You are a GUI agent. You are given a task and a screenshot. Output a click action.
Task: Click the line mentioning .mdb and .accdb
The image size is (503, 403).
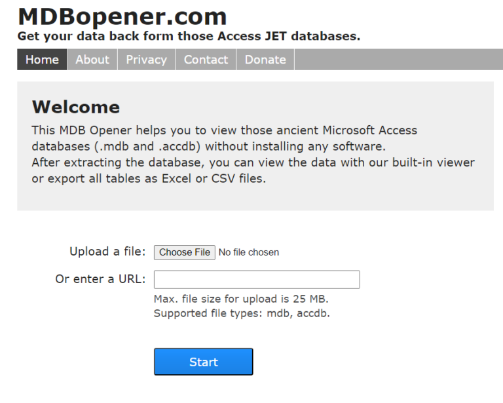pyautogui.click(x=208, y=147)
